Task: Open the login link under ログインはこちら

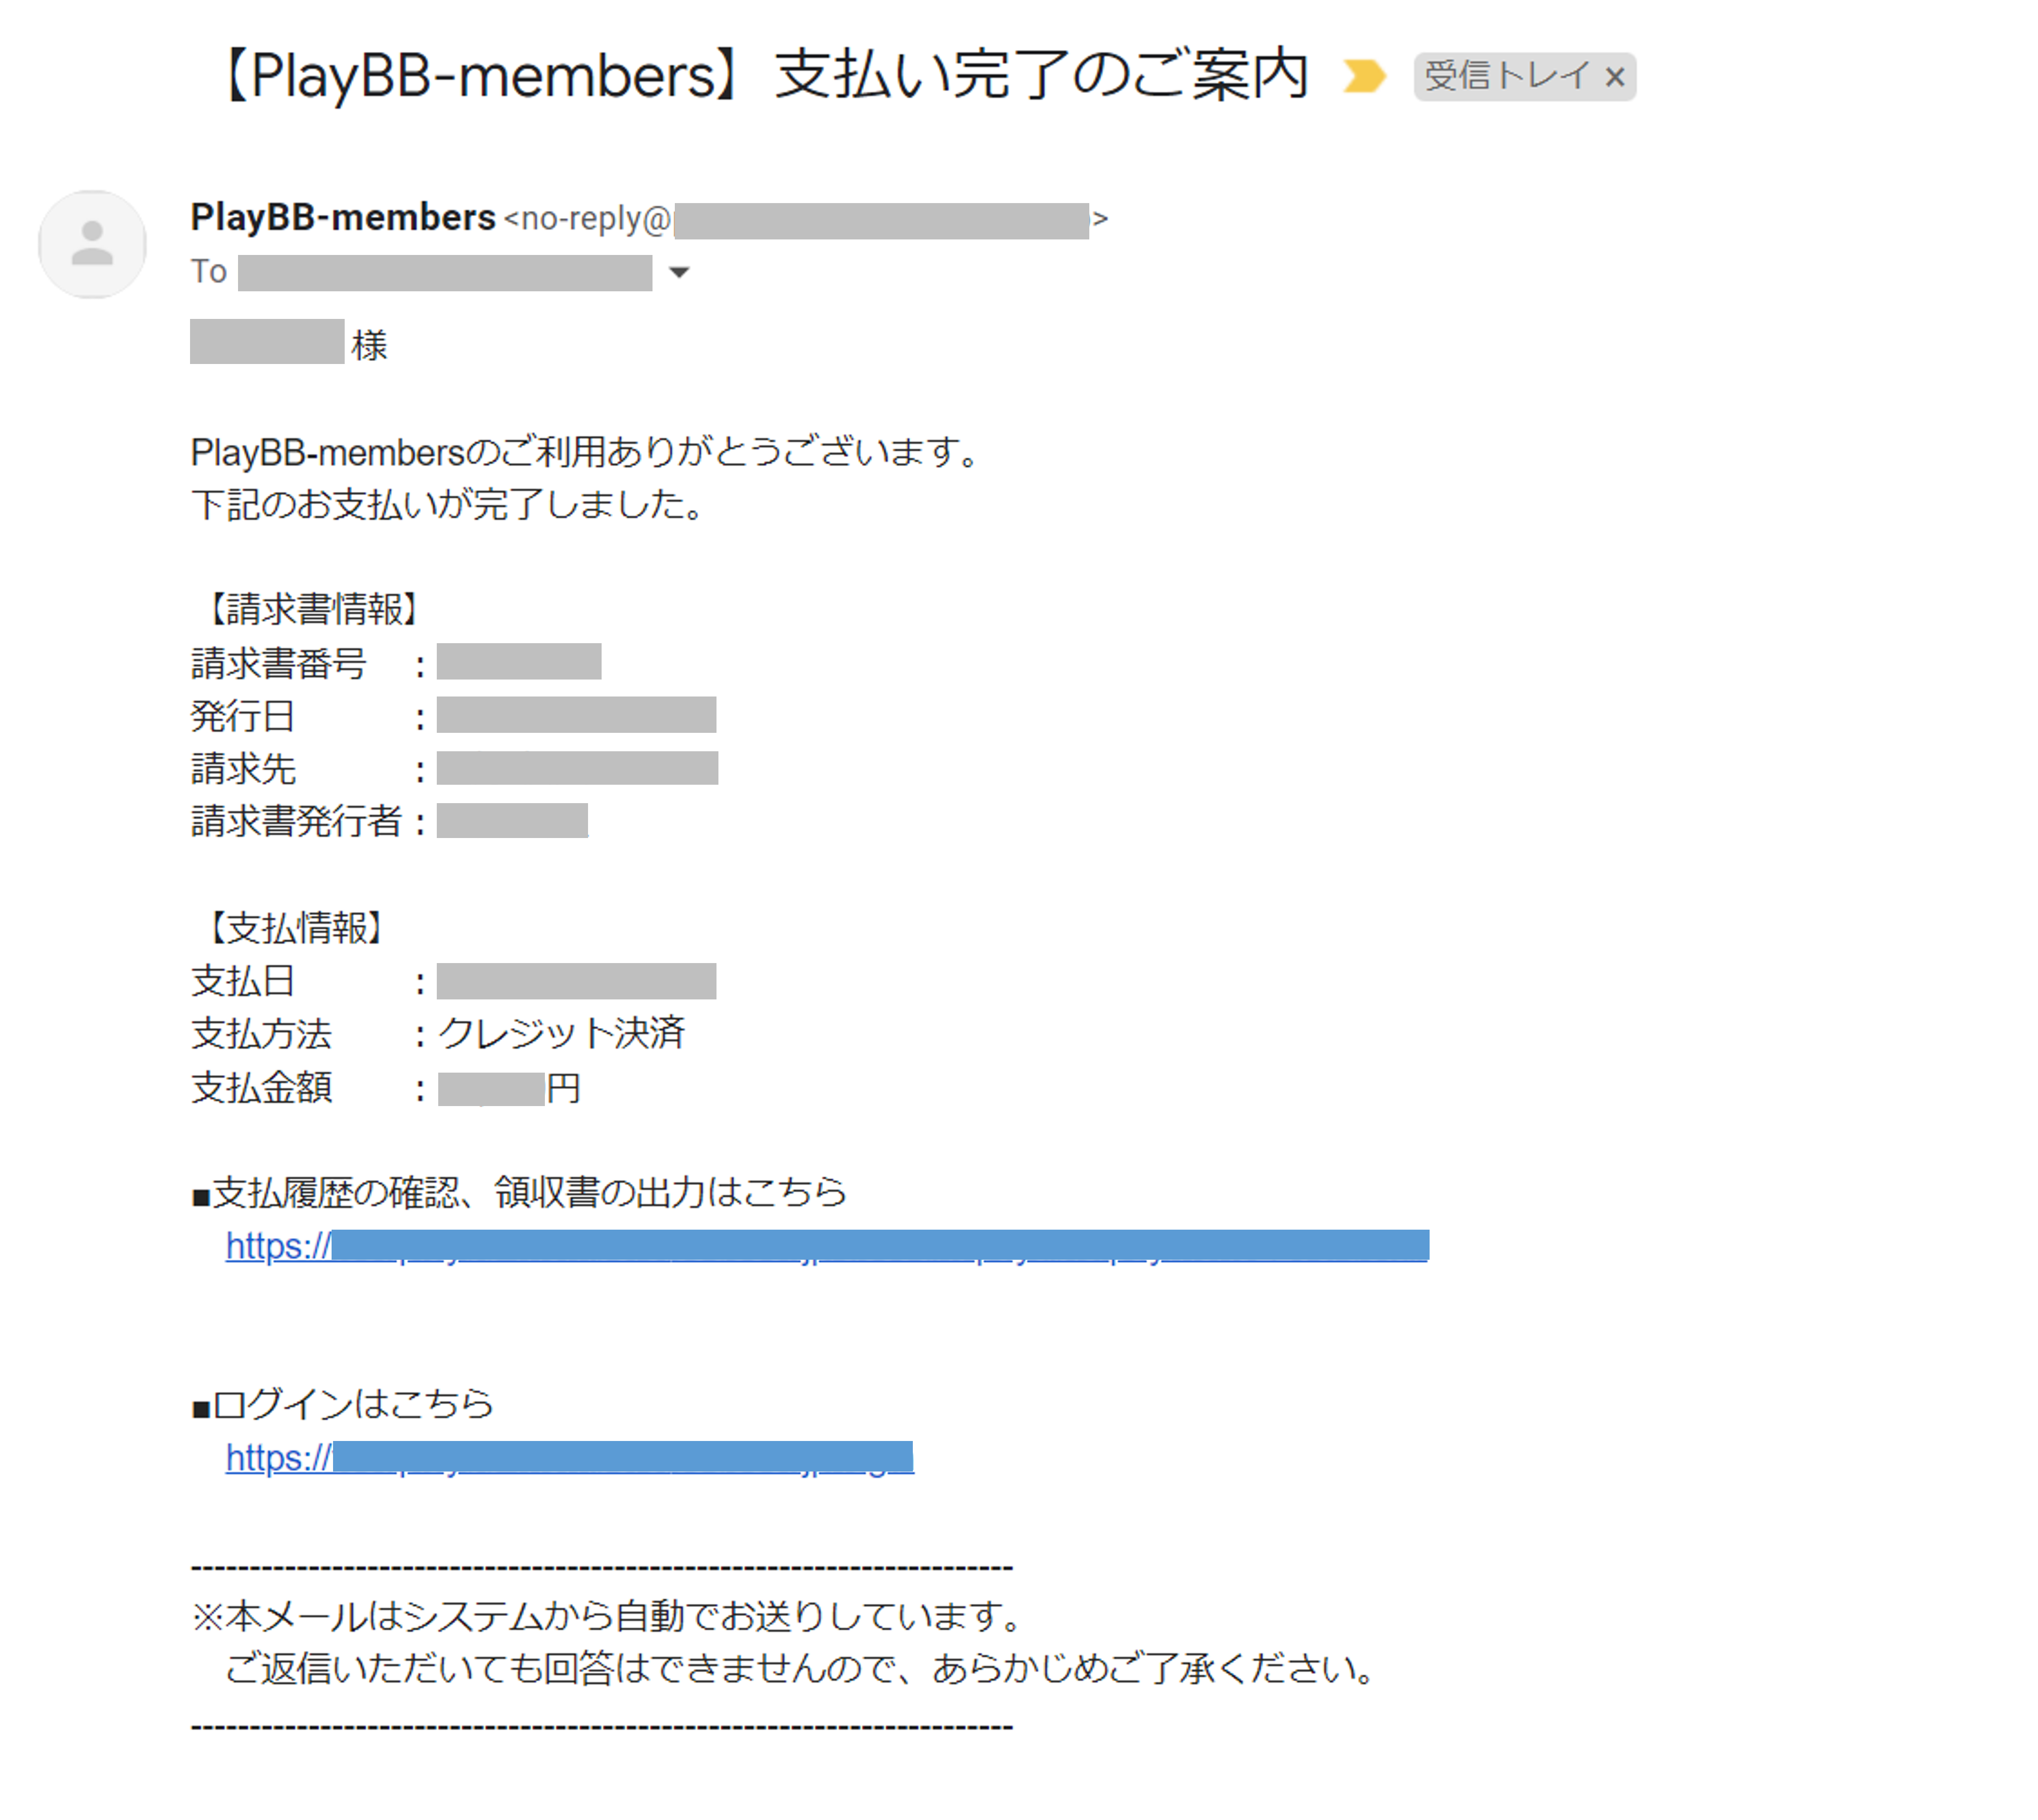Action: (569, 1458)
